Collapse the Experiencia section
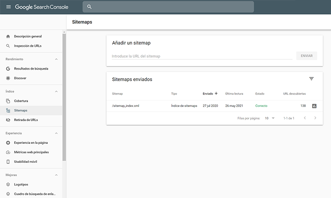This screenshot has height=198, width=331. [x=56, y=133]
